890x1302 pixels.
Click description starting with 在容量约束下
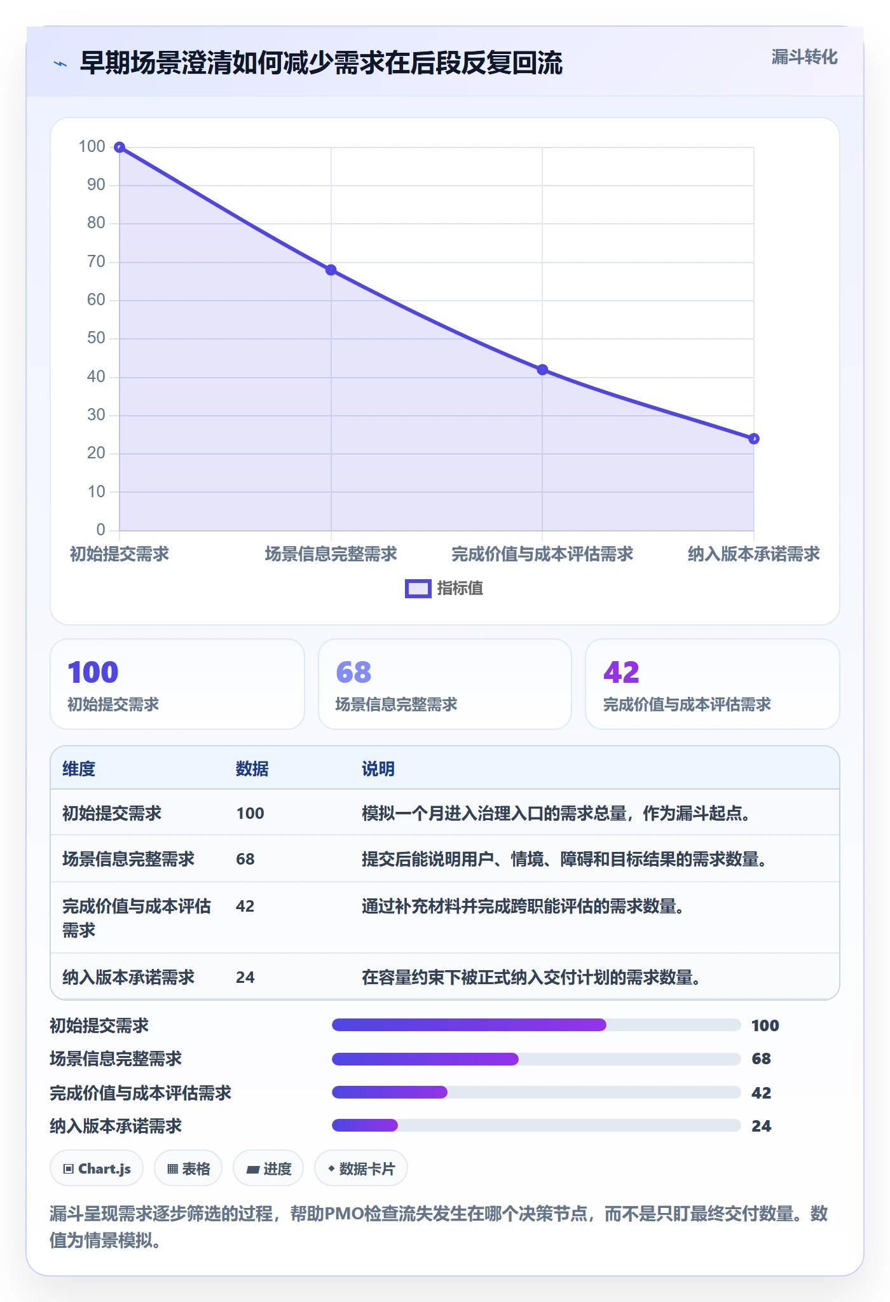click(x=531, y=978)
